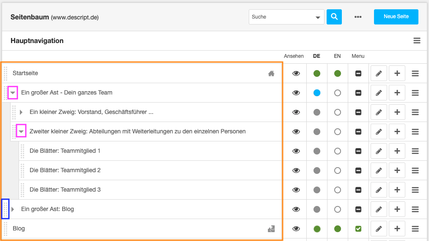Viewport: 429px width, 241px height.
Task: View Teammitglied 2 via eye icon
Action: point(296,171)
